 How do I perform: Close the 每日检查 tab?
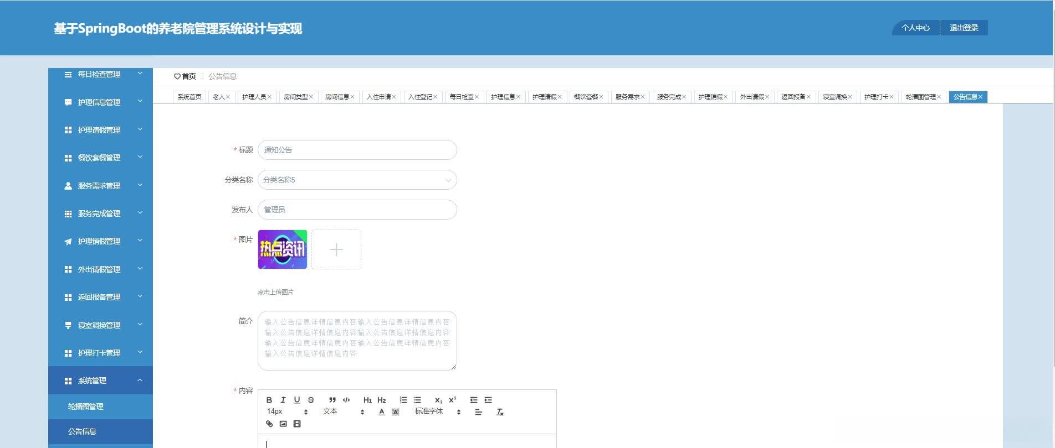[477, 97]
